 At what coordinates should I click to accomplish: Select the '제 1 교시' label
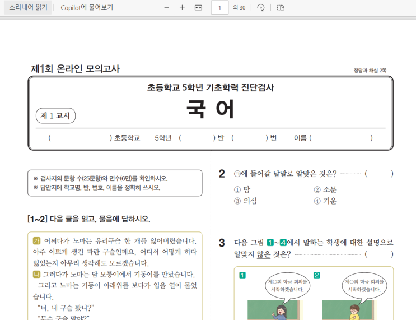55,116
